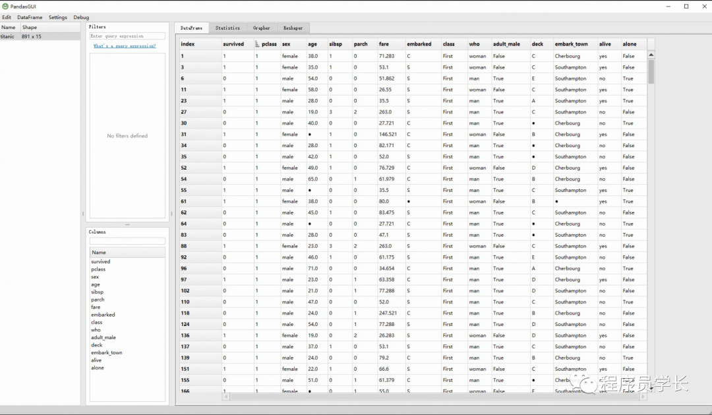The width and height of the screenshot is (712, 415).
Task: Click the 'sibsp' column header
Action: coord(340,44)
